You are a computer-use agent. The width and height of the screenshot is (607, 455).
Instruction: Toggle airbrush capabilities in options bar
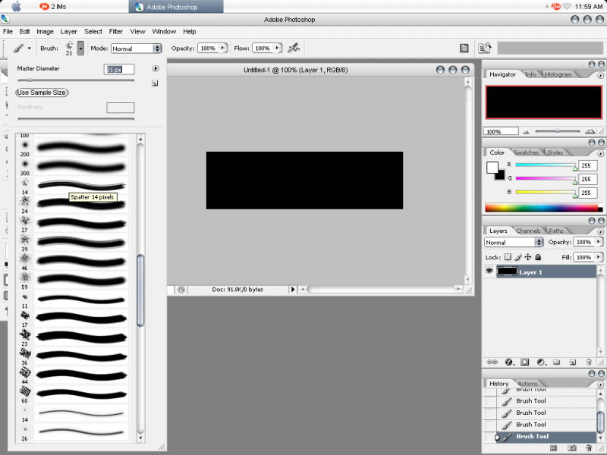294,48
